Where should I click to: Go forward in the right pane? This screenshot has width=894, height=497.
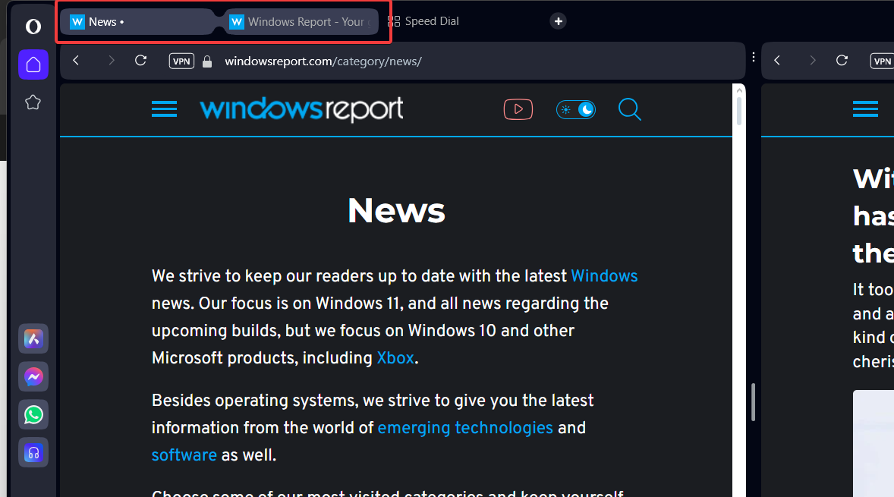[813, 61]
